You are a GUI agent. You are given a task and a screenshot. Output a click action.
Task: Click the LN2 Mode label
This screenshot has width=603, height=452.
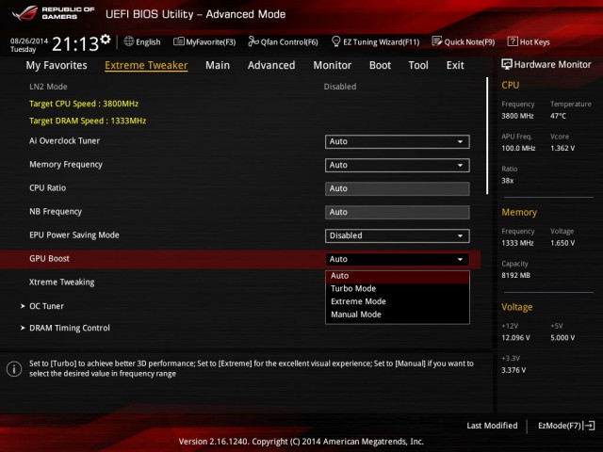(48, 87)
